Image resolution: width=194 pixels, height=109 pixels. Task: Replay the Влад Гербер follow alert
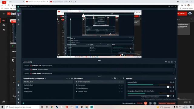coord(174,73)
